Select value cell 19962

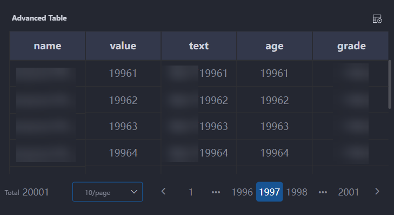point(123,100)
